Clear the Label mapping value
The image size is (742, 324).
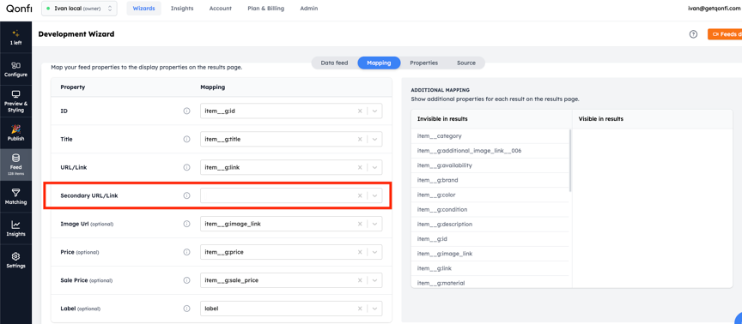click(x=360, y=309)
